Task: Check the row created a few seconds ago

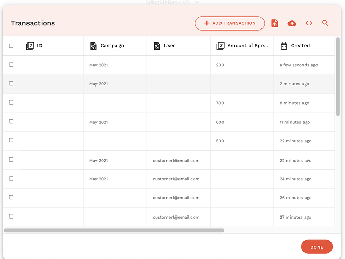Action: [x=11, y=65]
